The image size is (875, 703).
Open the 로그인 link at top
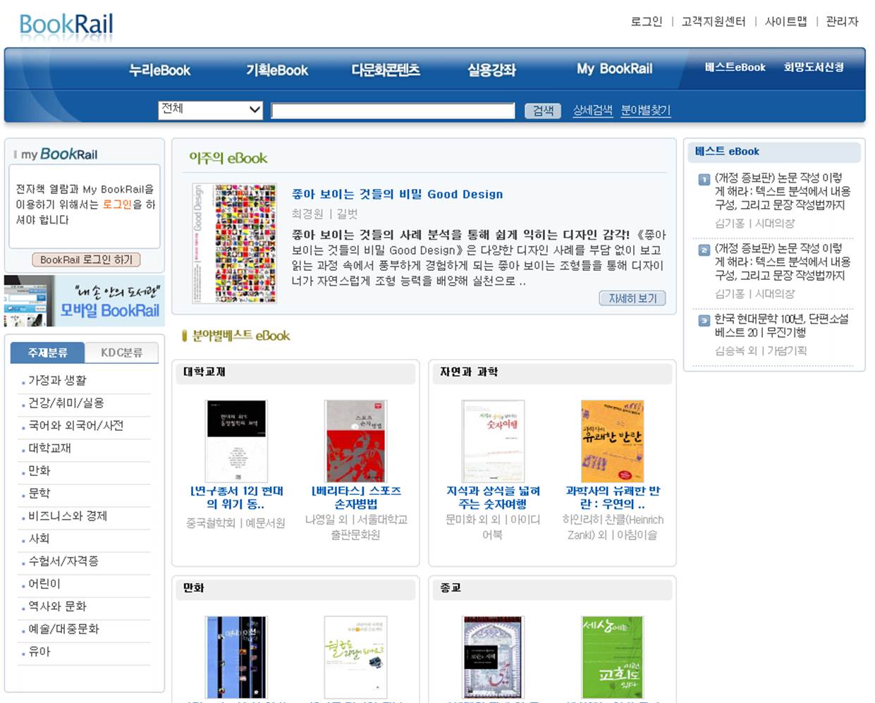[x=647, y=22]
